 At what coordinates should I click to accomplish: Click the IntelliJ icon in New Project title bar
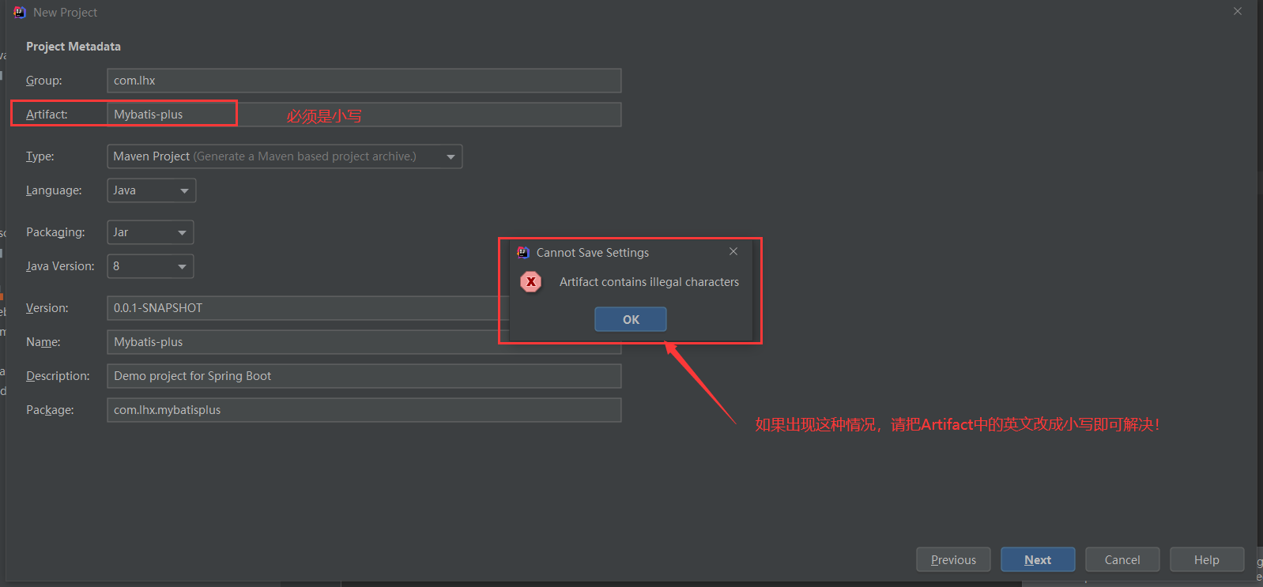20,12
